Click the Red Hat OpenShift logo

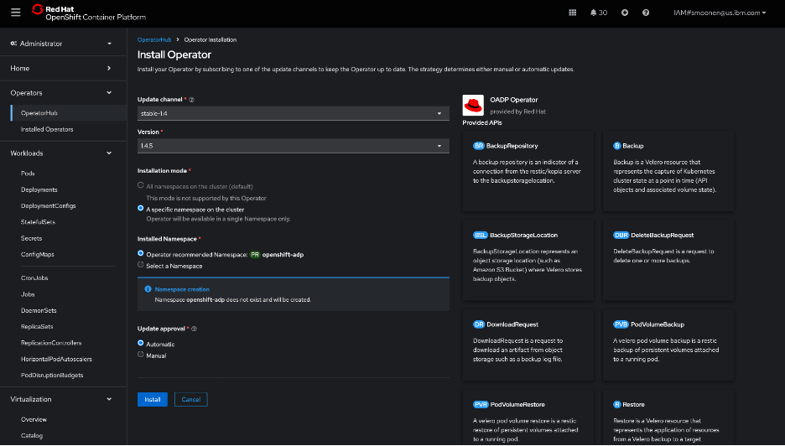(87, 13)
